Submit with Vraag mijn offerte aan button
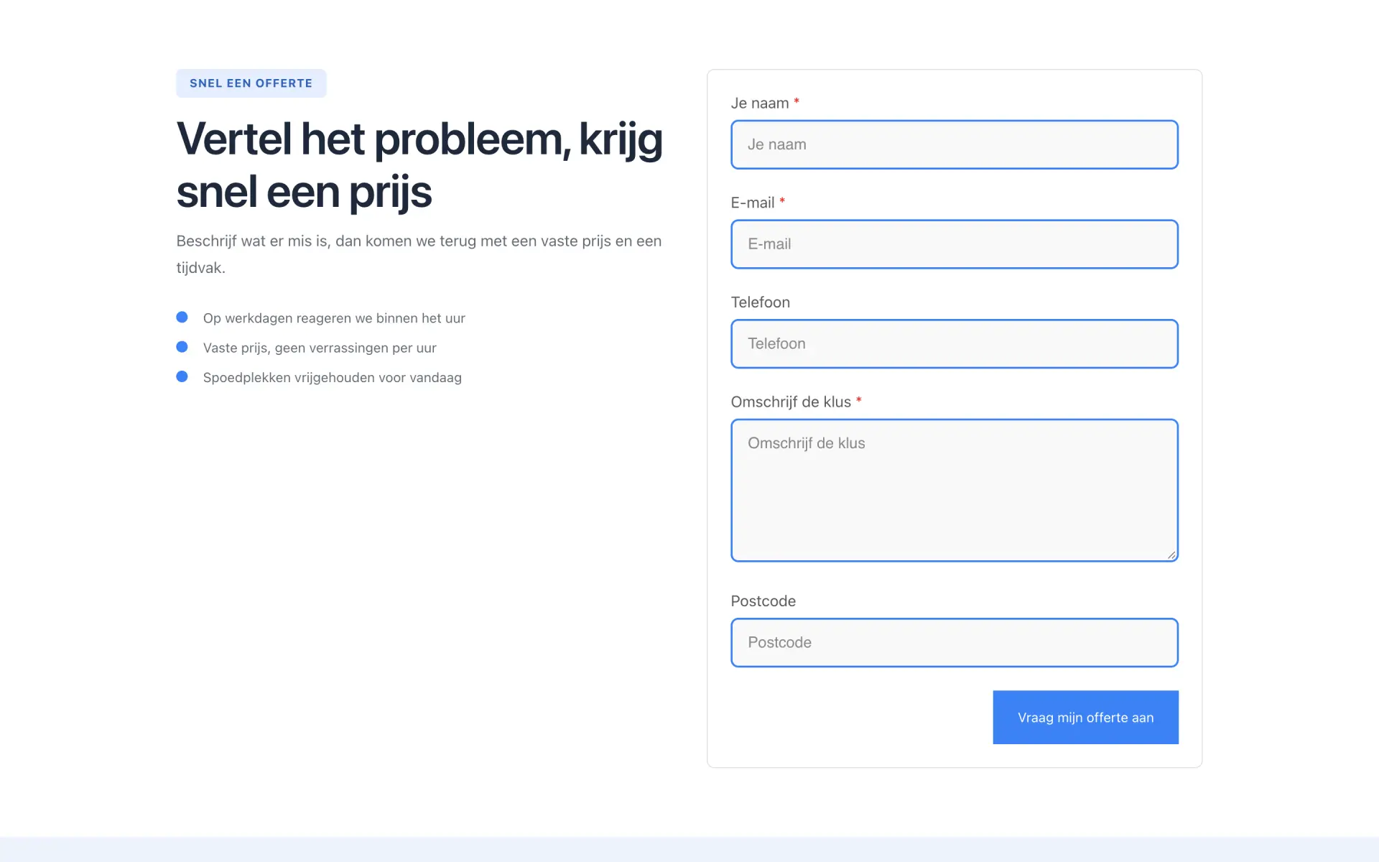 pyautogui.click(x=1085, y=718)
